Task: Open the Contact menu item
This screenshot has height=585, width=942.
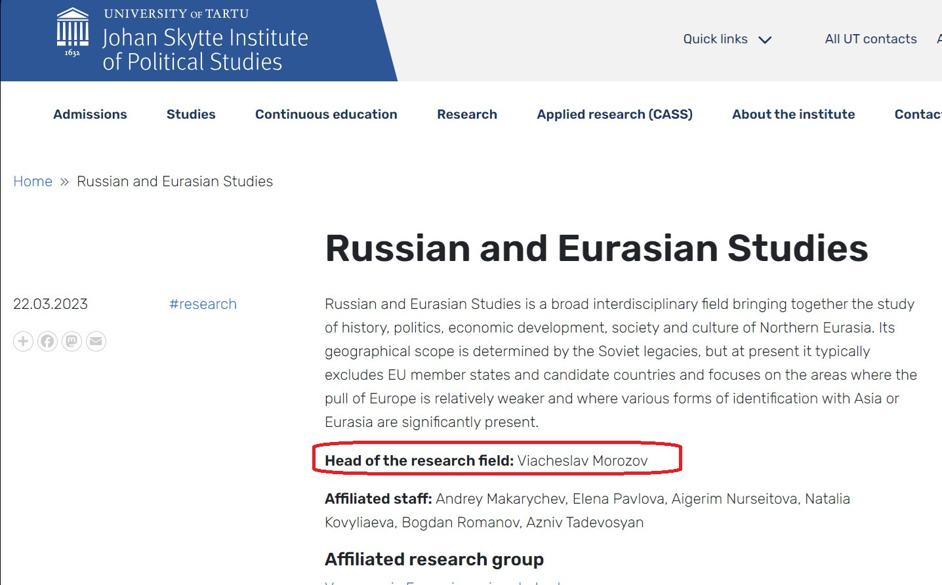Action: click(x=917, y=114)
